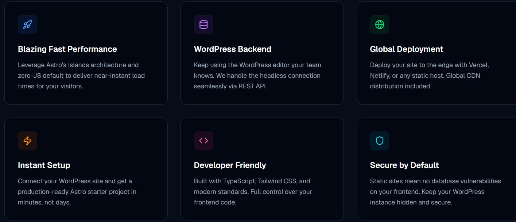Select the WordPress Backend heading
This screenshot has height=222, width=516.
pos(233,49)
